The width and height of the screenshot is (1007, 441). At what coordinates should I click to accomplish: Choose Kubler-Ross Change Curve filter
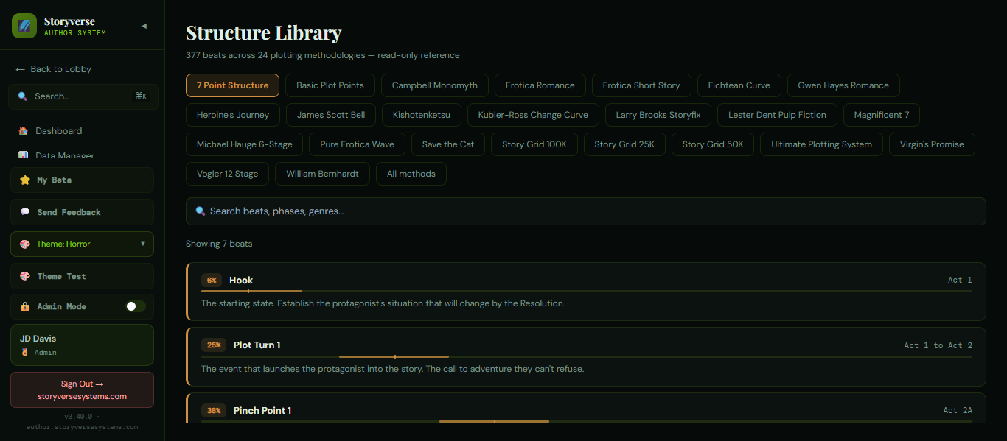(533, 115)
